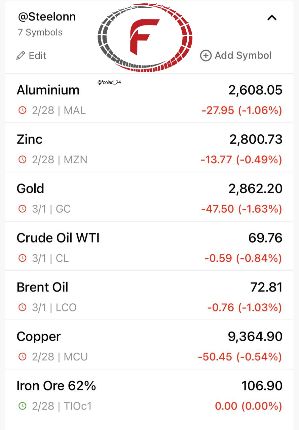Click the red F logo watermark
299x430 pixels.
coord(145,37)
